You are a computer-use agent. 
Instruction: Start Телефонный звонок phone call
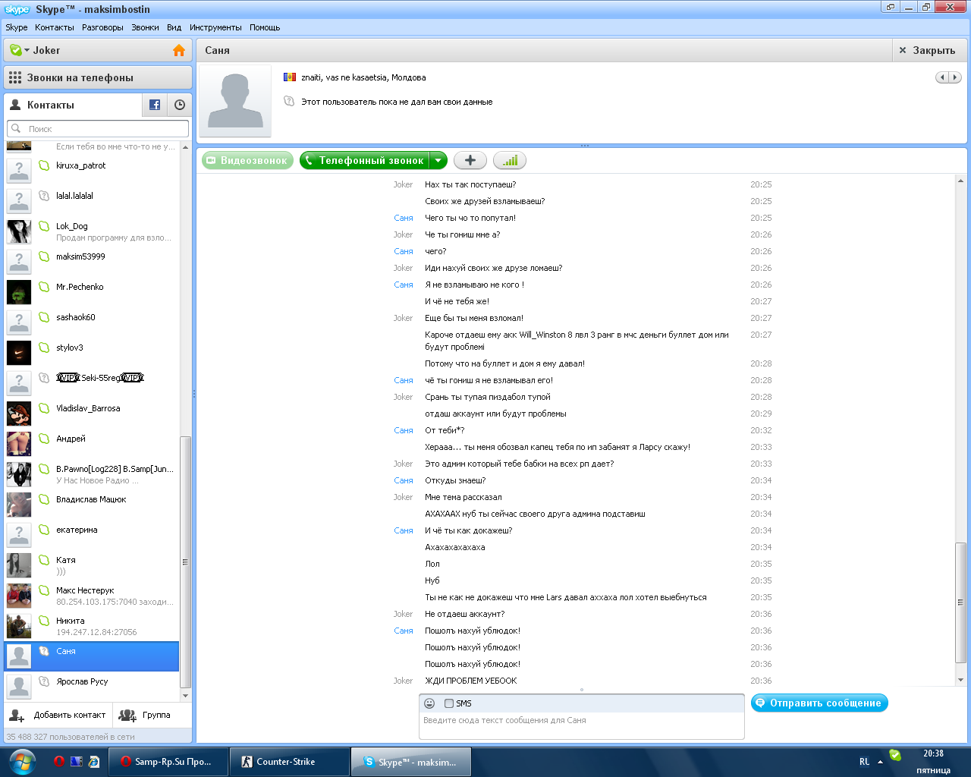click(365, 160)
